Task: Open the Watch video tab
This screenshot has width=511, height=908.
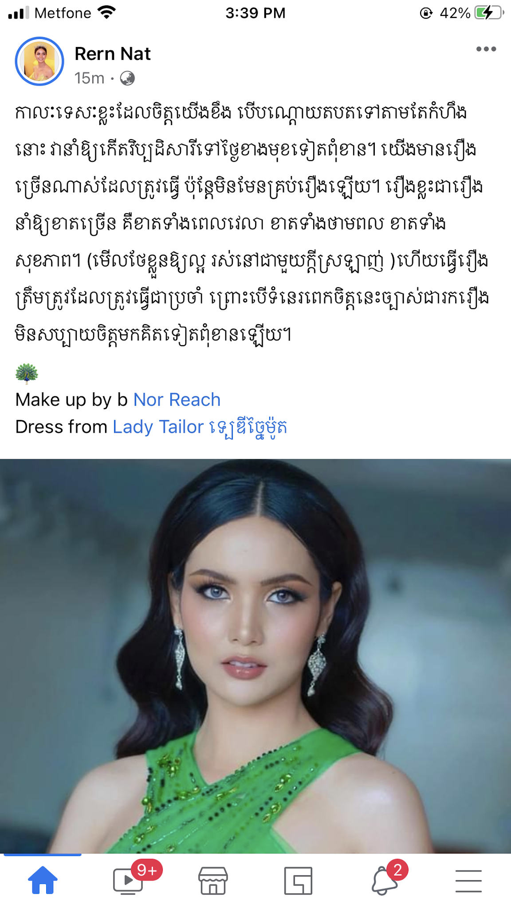Action: point(128,881)
